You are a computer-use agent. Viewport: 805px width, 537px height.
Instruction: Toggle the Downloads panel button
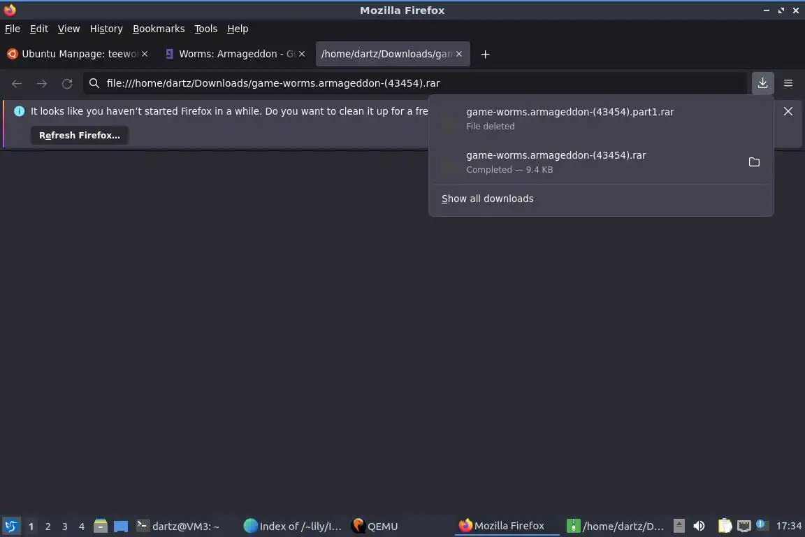point(762,83)
